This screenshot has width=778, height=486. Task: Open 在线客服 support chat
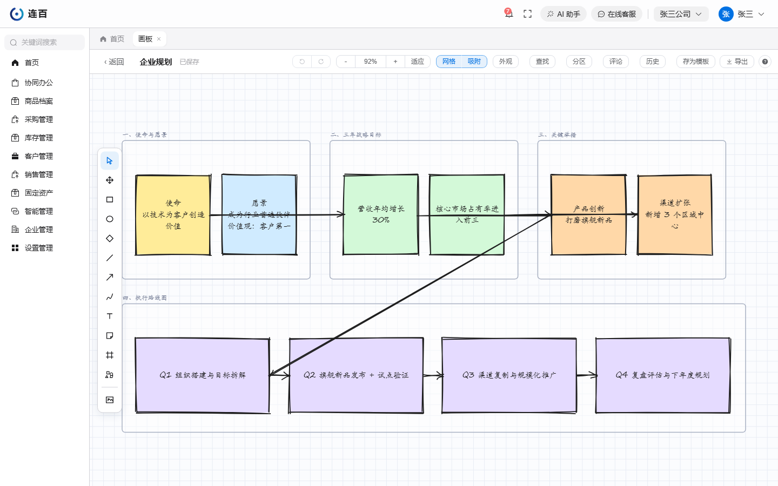coord(616,14)
